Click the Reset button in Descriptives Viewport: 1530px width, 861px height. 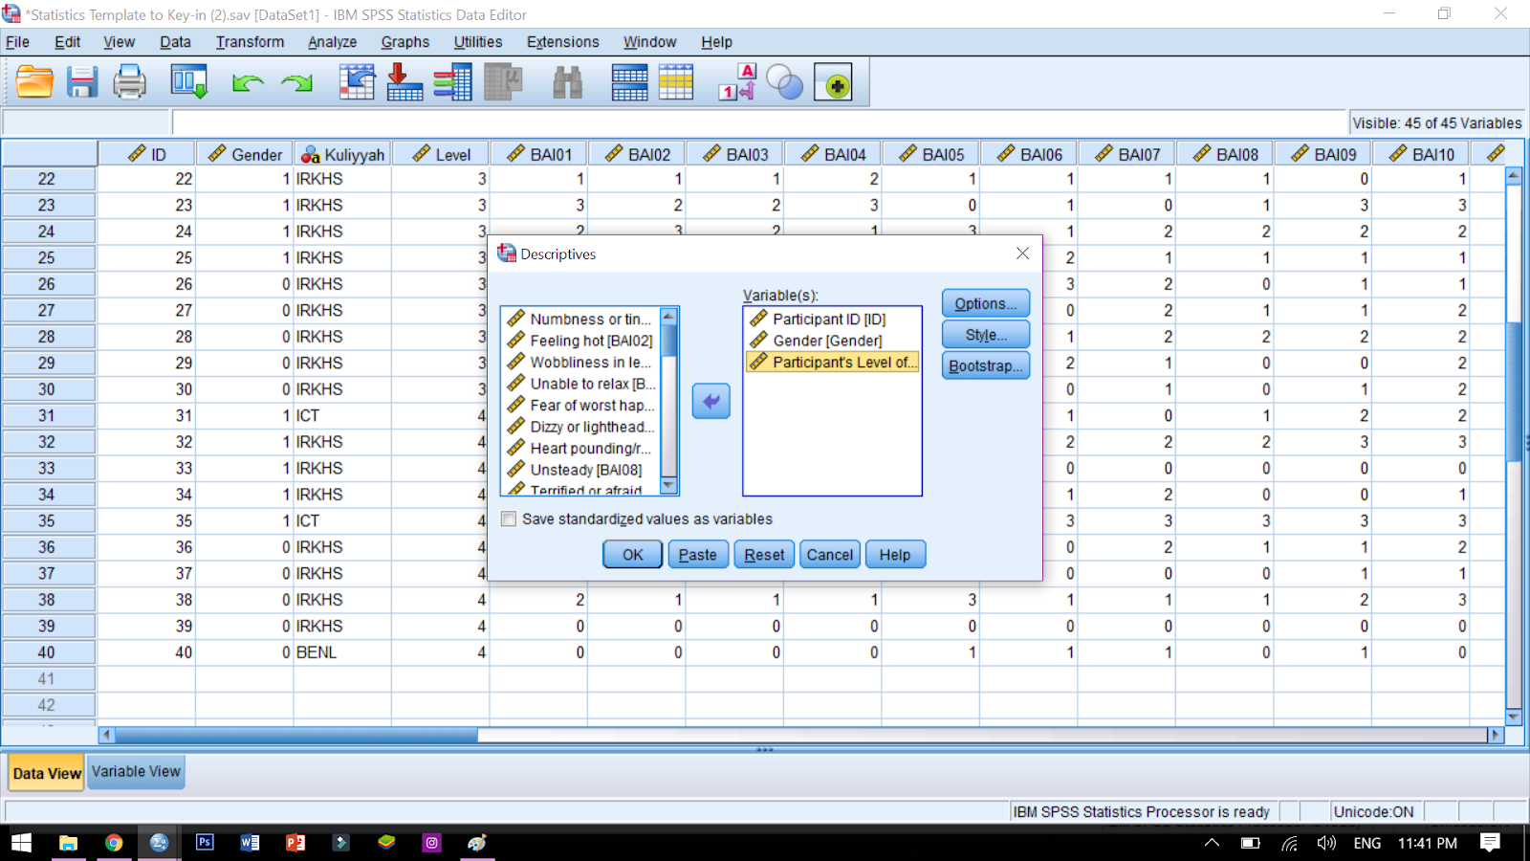[764, 555]
